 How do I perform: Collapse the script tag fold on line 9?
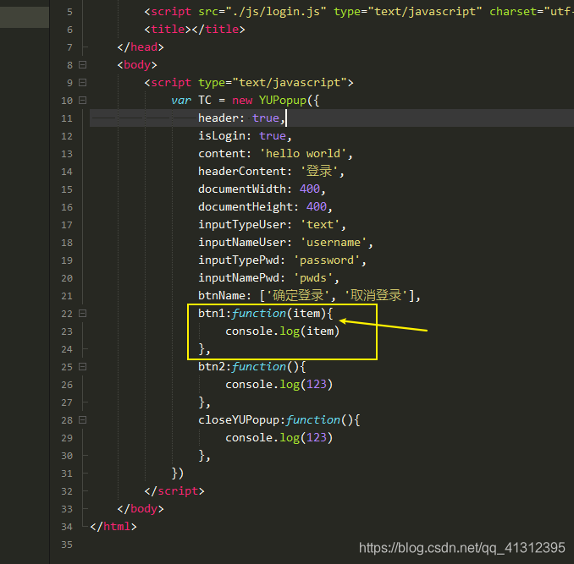click(x=83, y=83)
